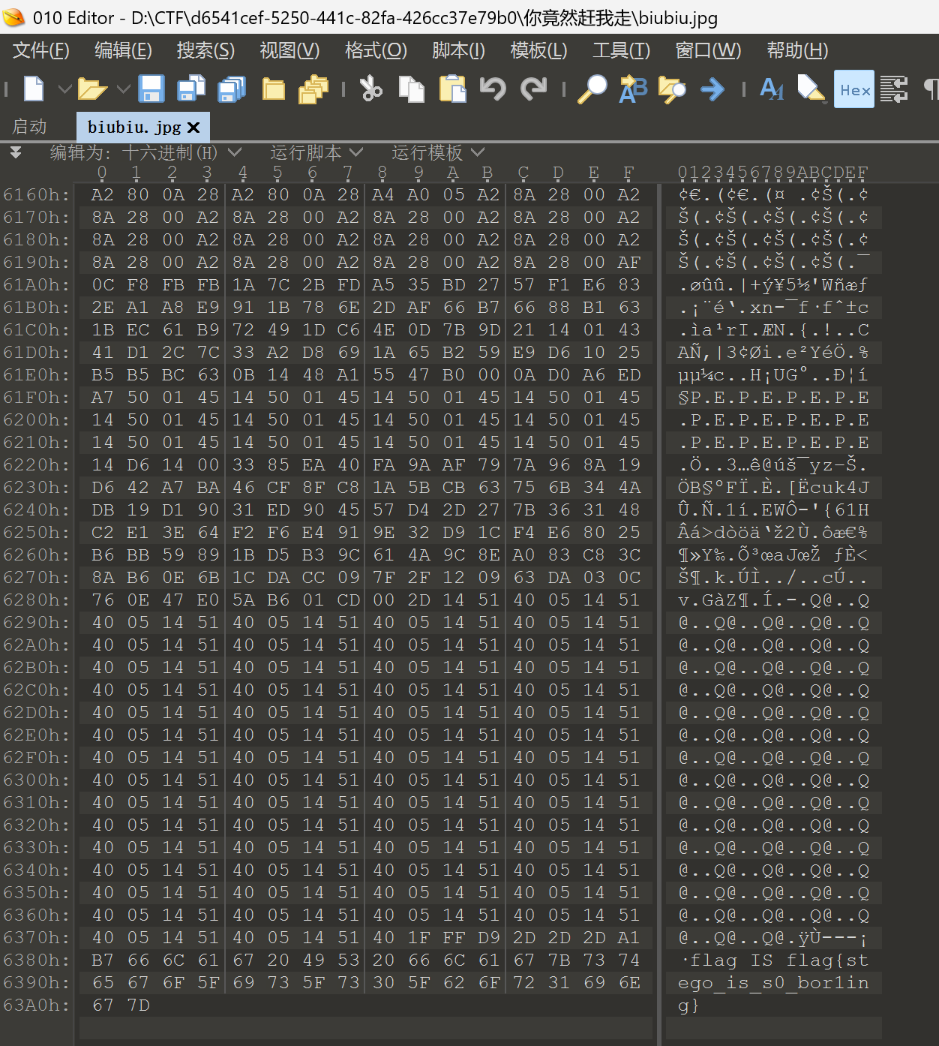Close the biubiu.jpg tab

click(x=193, y=128)
